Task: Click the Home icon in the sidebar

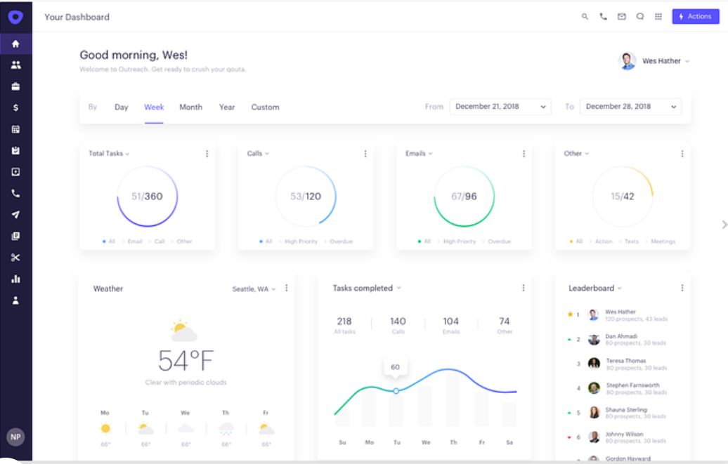Action: (15, 43)
